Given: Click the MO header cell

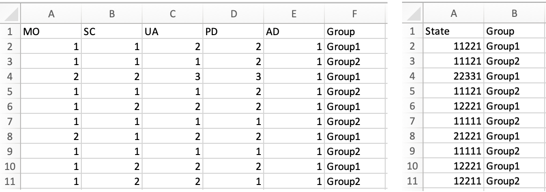Looking at the screenshot, I should tap(50, 32).
